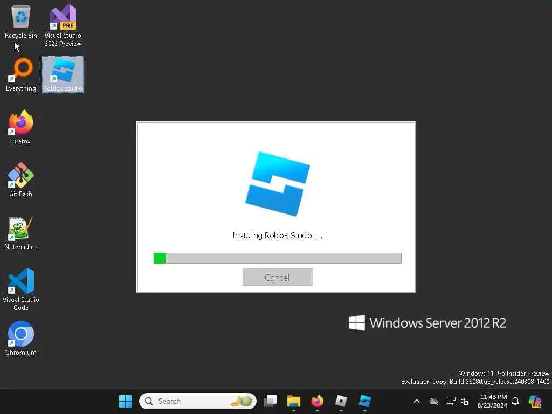
Task: Select the Visual Studio Code shortcut
Action: pos(21,289)
